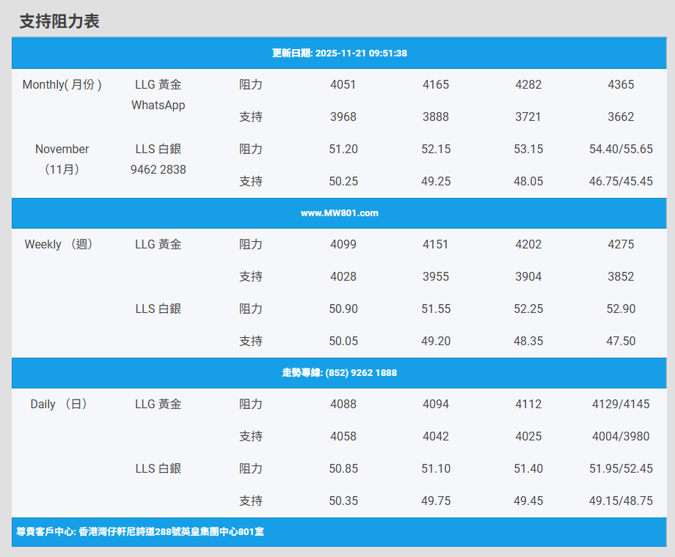Select the Daily (日) row label
Screen dimensions: 675x557
coord(59,405)
